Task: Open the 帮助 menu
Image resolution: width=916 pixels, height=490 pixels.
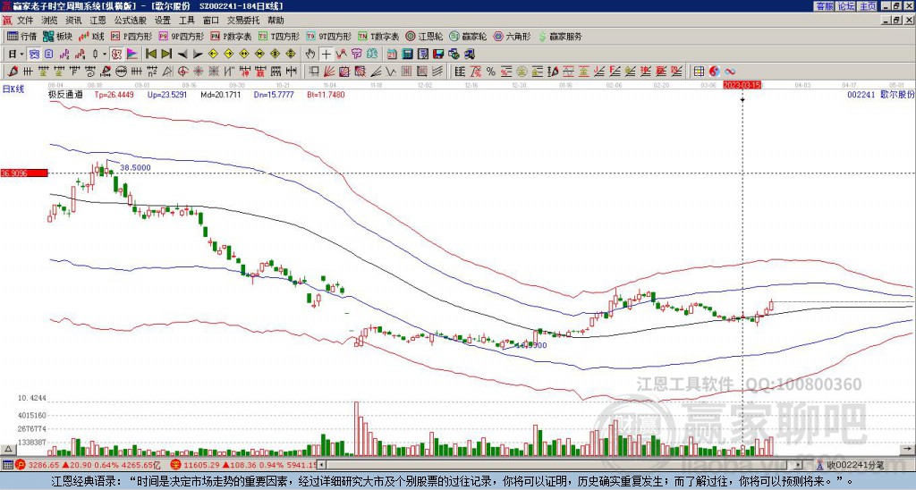Action: coord(276,21)
